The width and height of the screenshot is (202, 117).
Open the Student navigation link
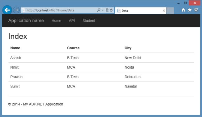tap(89, 20)
